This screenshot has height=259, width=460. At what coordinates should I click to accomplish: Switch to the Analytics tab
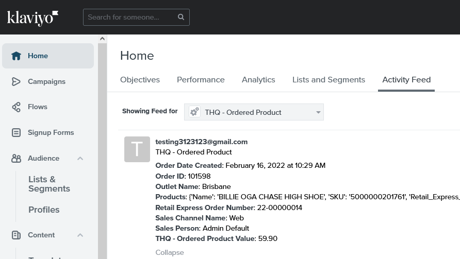(x=258, y=80)
